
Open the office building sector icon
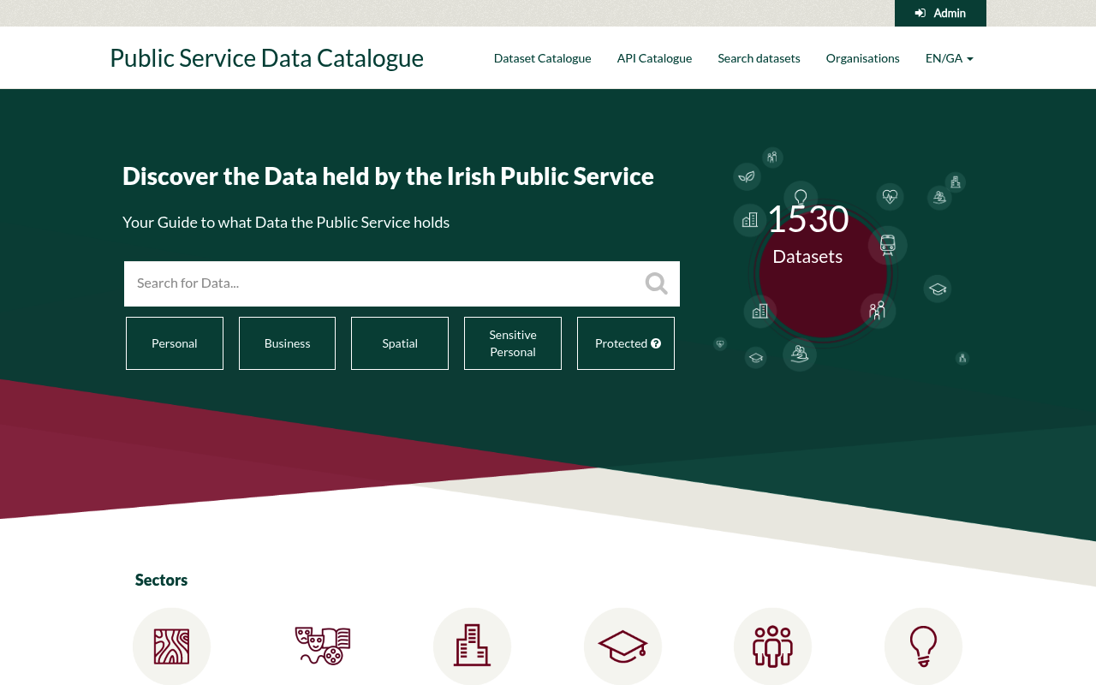472,646
